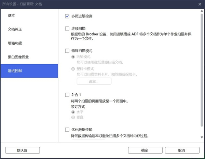
Task: Open the 基本 settings tab
Action: 12,16
